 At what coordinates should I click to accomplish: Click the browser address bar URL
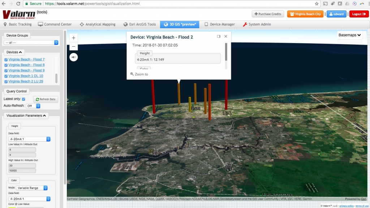tap(92, 4)
